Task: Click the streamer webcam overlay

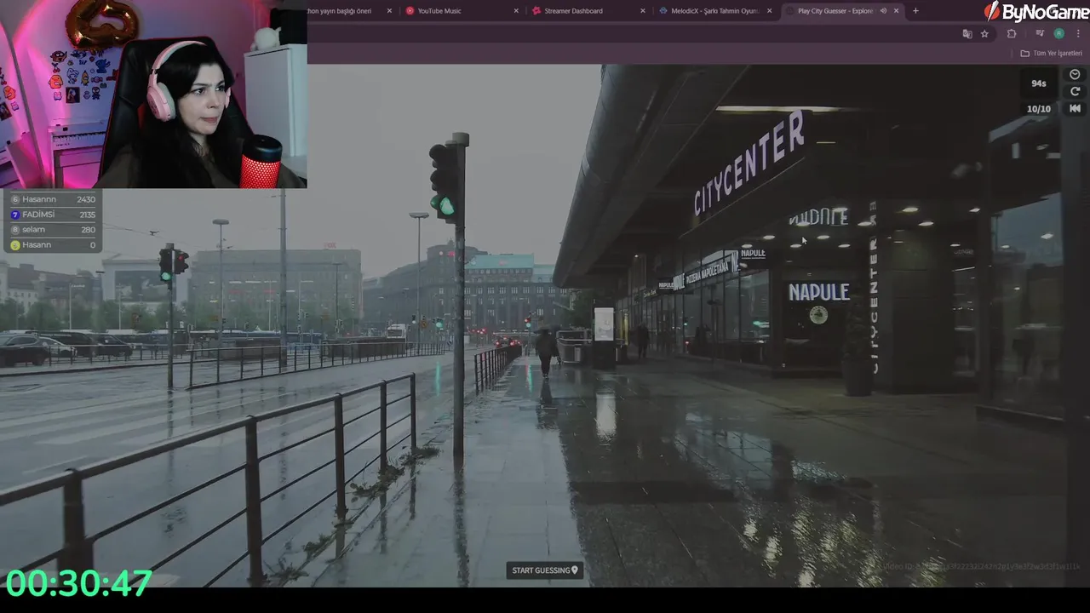Action: 153,94
